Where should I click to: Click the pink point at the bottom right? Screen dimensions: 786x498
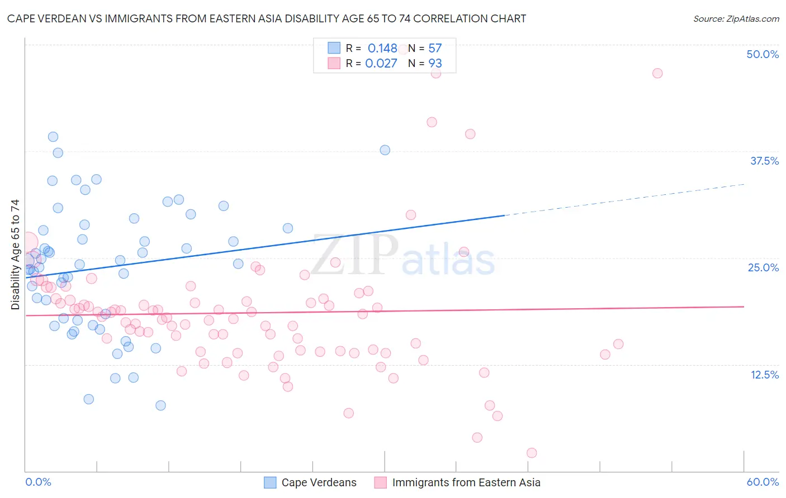[532, 453]
